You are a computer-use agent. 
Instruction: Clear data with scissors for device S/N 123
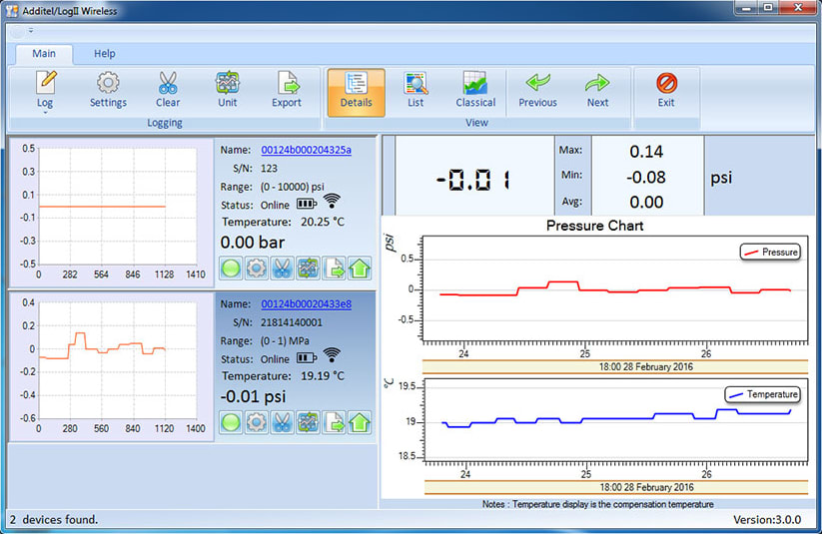[282, 268]
